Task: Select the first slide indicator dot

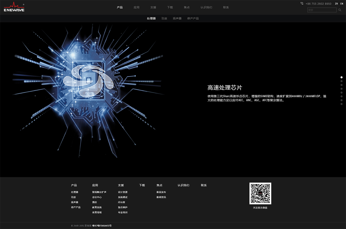Action: [341, 77]
